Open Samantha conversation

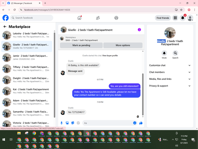(27, 113)
